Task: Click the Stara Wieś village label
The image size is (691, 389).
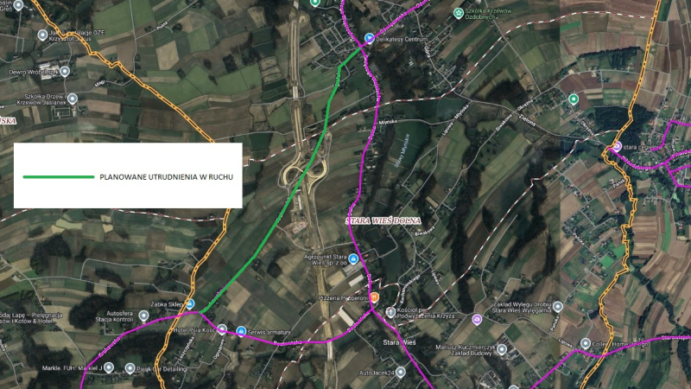Action: 399,341
